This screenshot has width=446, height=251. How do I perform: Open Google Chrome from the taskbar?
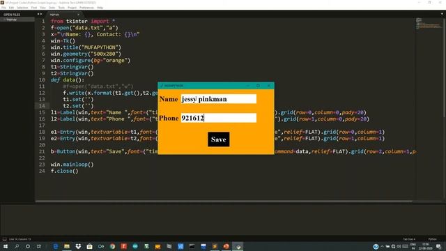point(112,246)
